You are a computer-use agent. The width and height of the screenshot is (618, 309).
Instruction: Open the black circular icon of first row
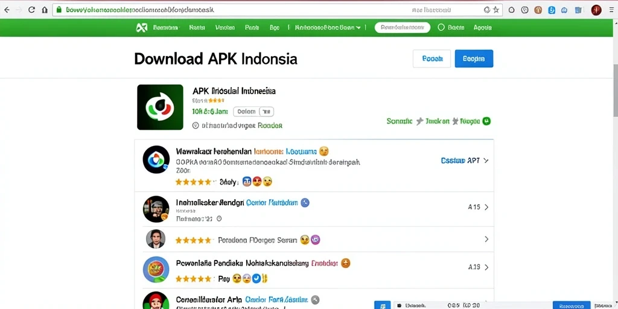click(156, 159)
